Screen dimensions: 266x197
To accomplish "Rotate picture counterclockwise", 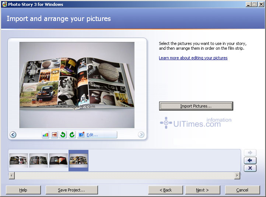I will click(63, 135).
